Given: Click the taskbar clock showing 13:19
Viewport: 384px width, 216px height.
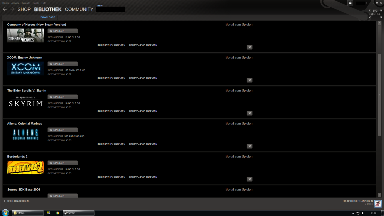Looking at the screenshot, I should click(373, 213).
